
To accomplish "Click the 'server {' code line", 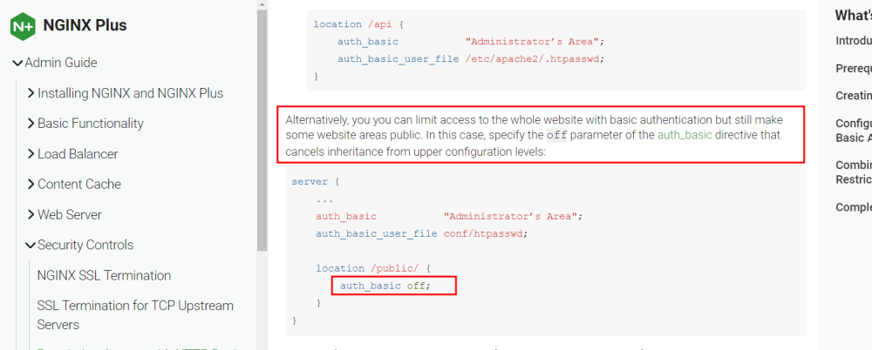I will point(316,182).
